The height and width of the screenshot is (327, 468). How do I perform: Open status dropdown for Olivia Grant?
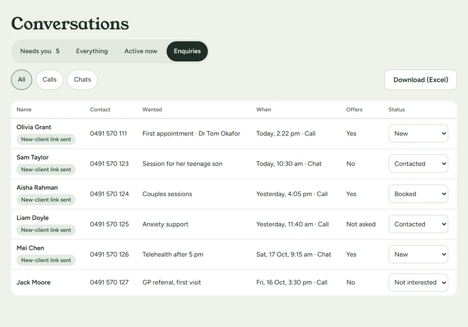pyautogui.click(x=418, y=133)
